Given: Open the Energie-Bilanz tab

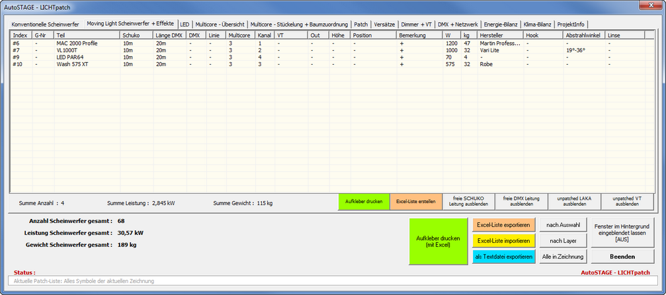Looking at the screenshot, I should pyautogui.click(x=500, y=24).
